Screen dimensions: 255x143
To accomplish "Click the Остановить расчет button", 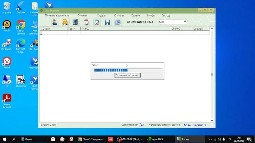I will click(x=127, y=75).
